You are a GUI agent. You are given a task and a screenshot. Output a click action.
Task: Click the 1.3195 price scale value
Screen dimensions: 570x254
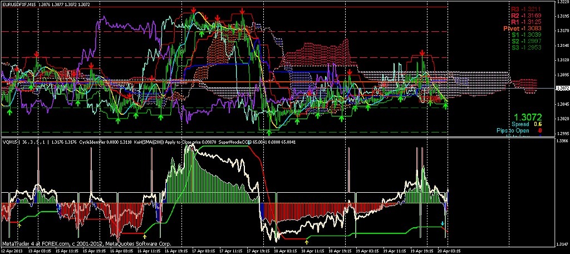pos(562,17)
